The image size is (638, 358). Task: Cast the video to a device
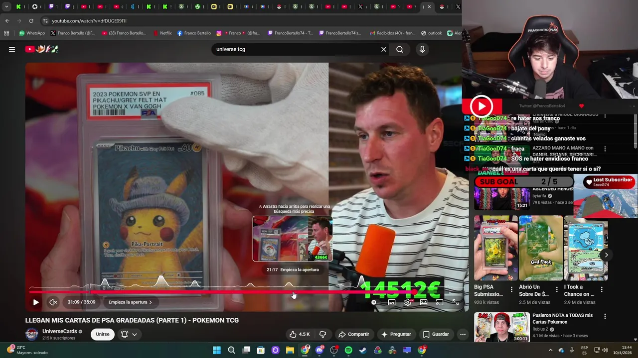pyautogui.click(x=439, y=302)
